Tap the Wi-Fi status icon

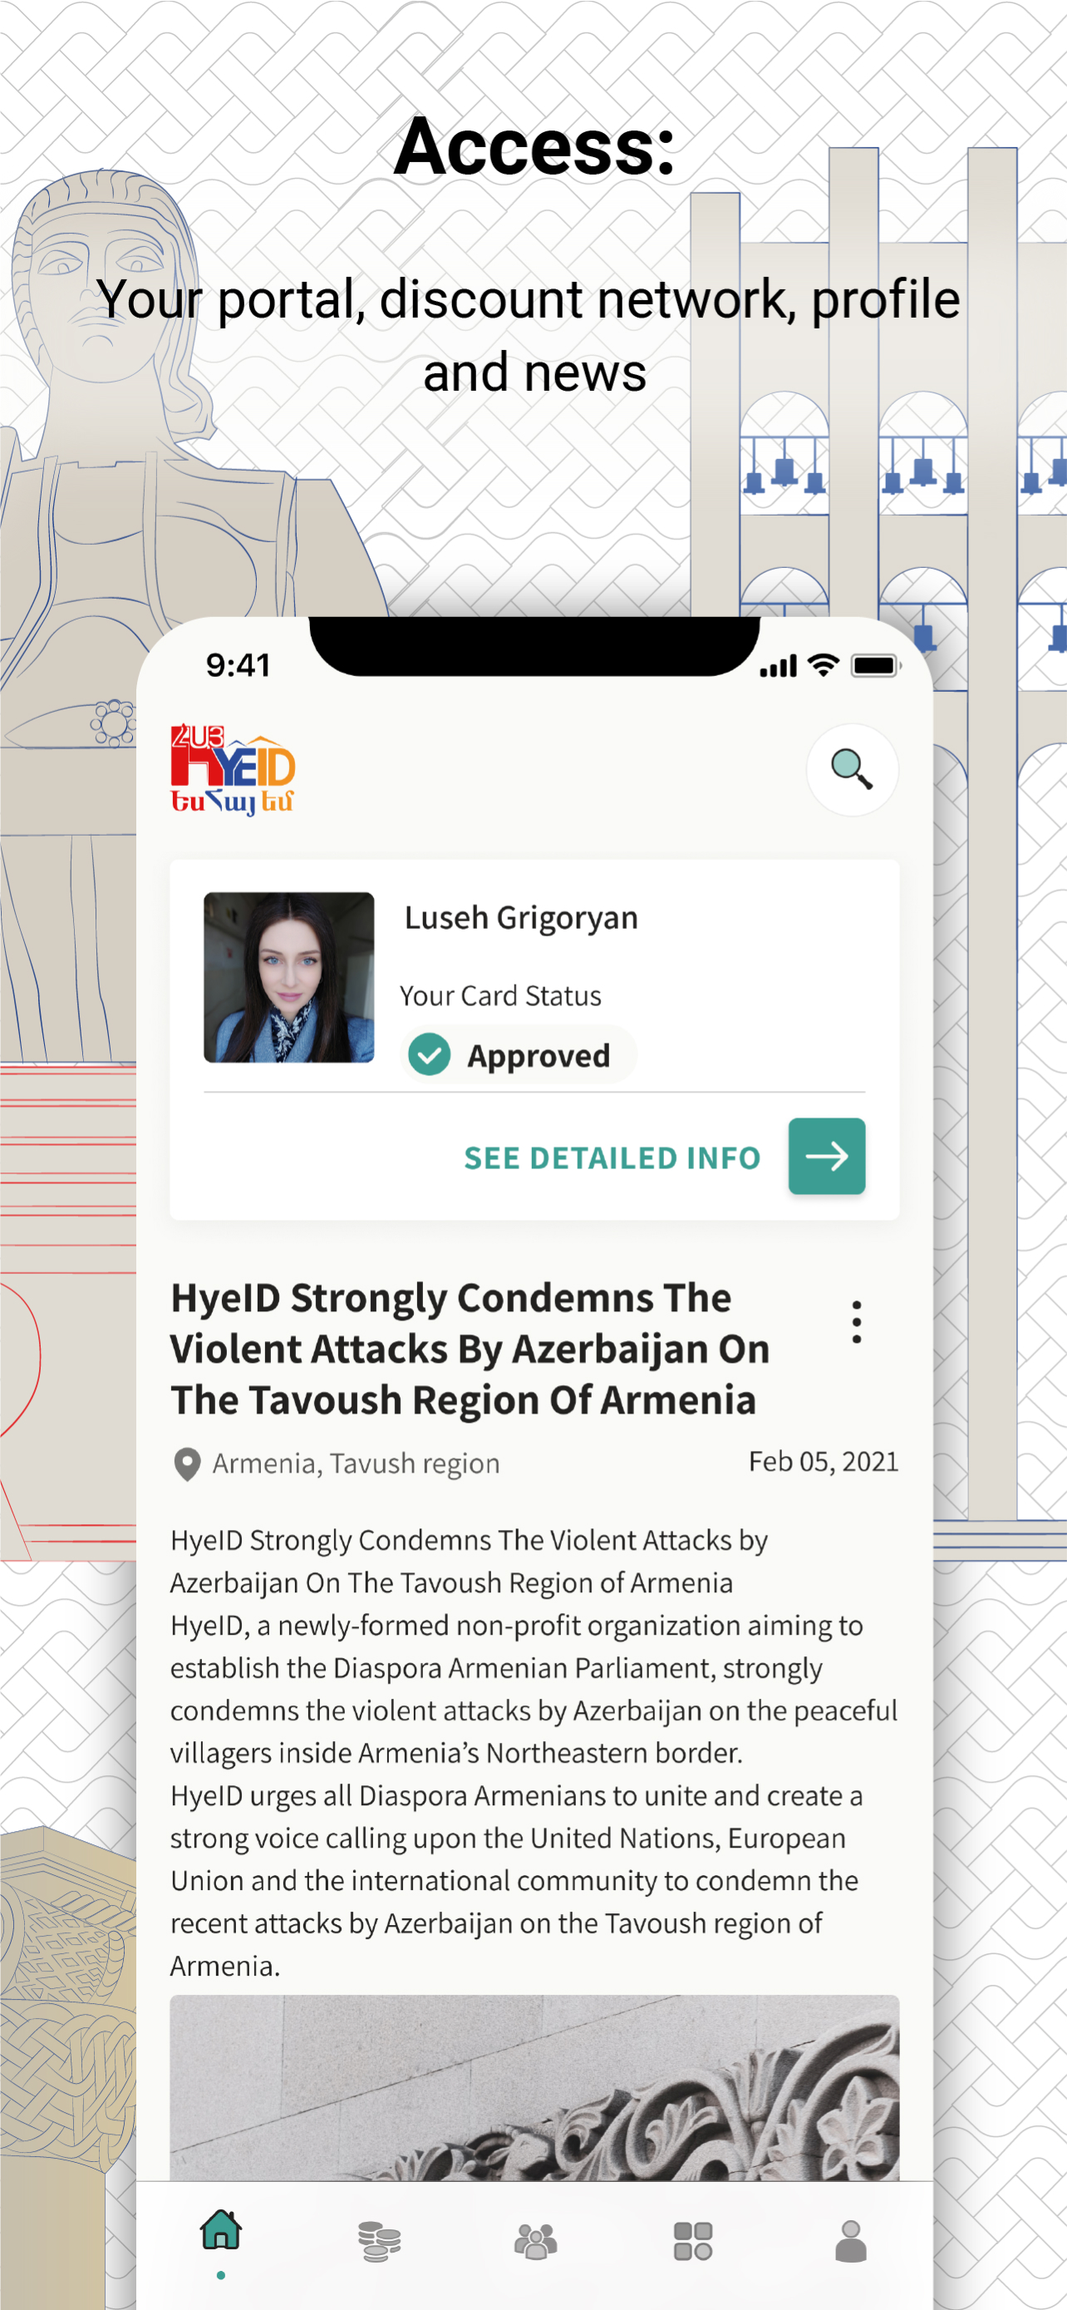(x=823, y=665)
